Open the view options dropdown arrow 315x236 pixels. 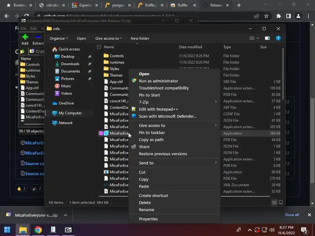click(x=258, y=38)
